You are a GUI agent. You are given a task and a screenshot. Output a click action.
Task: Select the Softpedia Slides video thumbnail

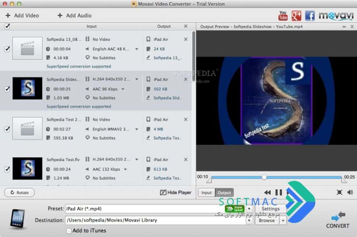click(27, 88)
